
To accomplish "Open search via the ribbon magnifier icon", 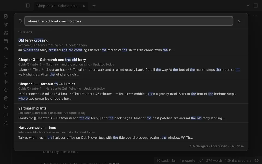I will coord(6,90).
